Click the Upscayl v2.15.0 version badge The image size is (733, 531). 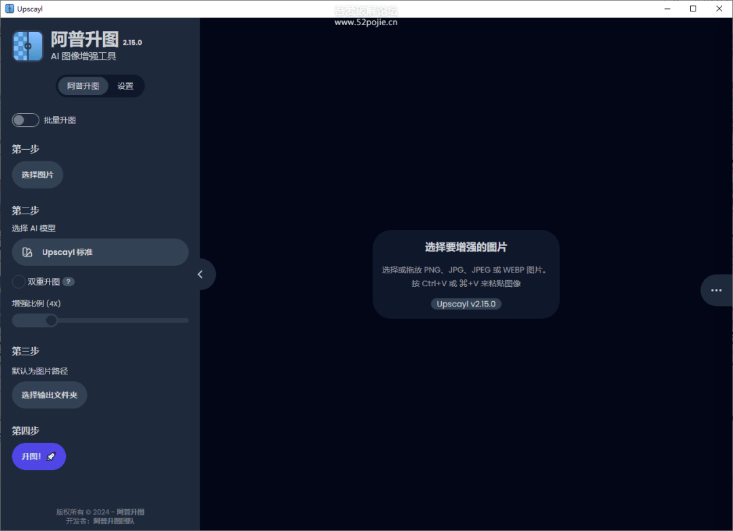tap(466, 304)
